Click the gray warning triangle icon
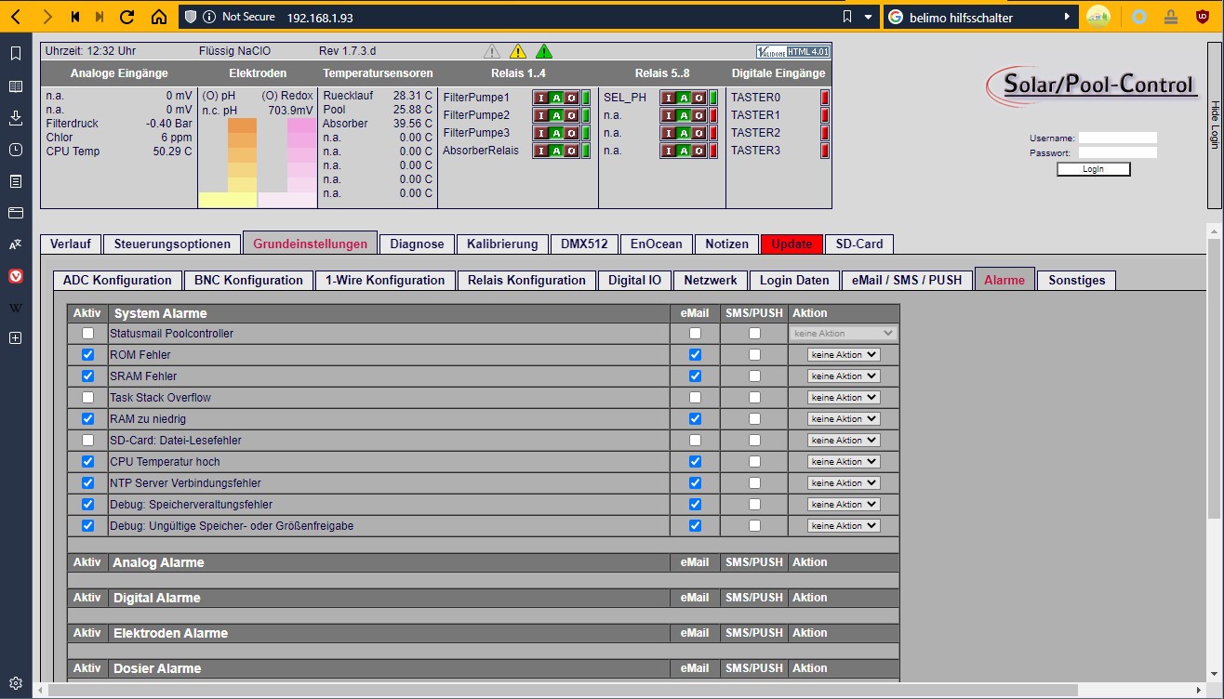Viewport: 1224px width, 699px height. point(492,51)
